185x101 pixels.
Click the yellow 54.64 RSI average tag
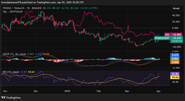coord(175,77)
